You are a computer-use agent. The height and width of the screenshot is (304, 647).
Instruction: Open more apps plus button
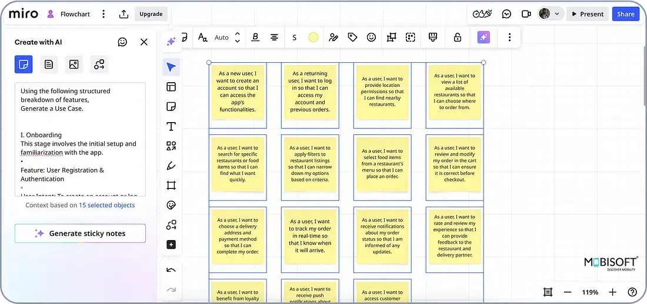click(x=171, y=245)
